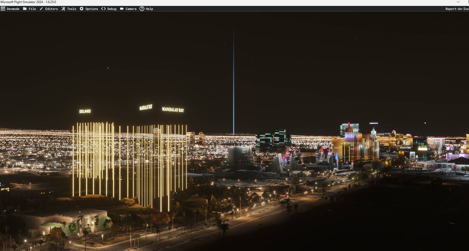The image size is (469, 251).
Task: Minimize the Flight Simulator window
Action: click(x=458, y=2)
